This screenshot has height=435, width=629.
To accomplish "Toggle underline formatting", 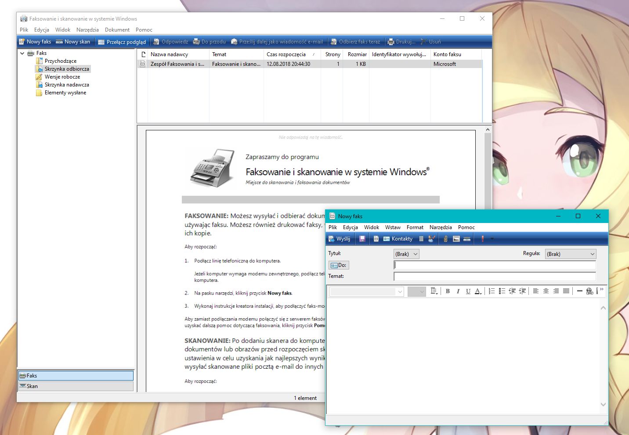I will (x=468, y=291).
